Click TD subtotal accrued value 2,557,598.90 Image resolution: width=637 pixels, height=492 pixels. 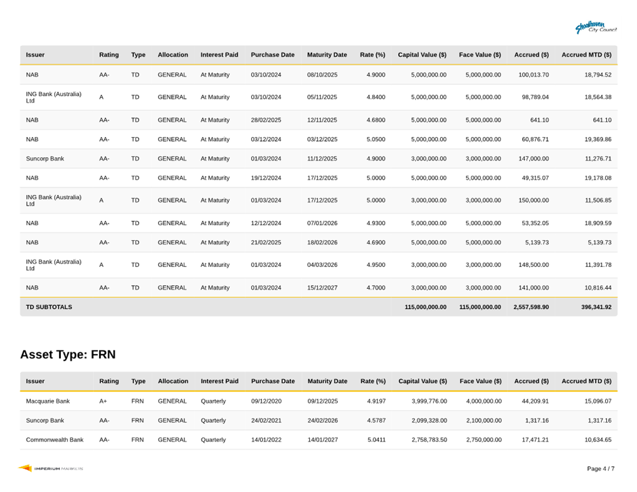tap(530, 307)
